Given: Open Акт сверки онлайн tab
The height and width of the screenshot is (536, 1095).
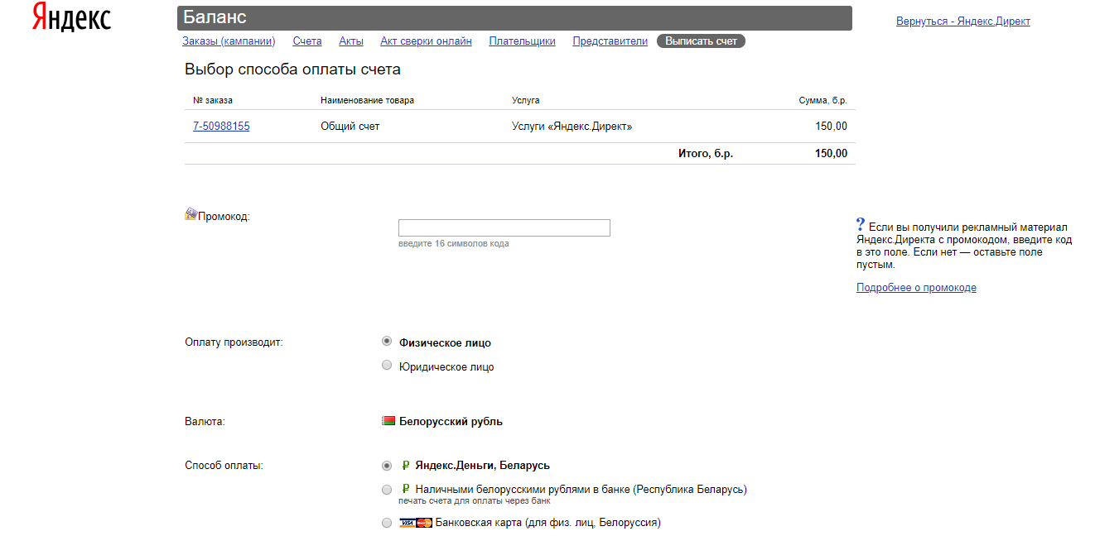Looking at the screenshot, I should tap(426, 41).
